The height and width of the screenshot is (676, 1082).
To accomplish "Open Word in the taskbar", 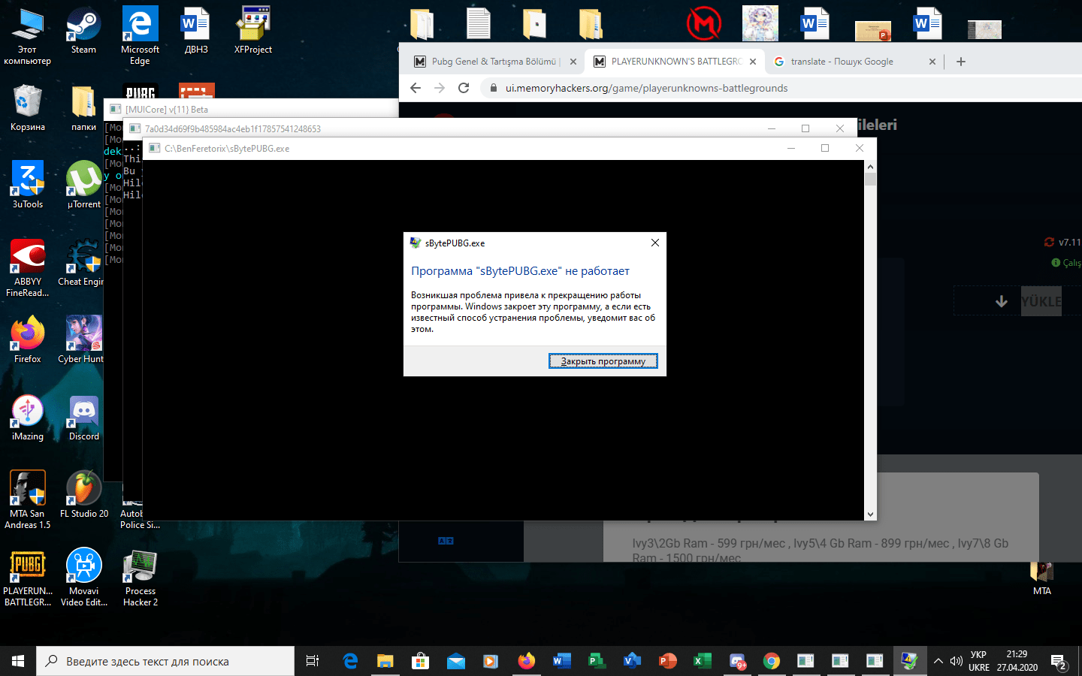I will tap(561, 661).
